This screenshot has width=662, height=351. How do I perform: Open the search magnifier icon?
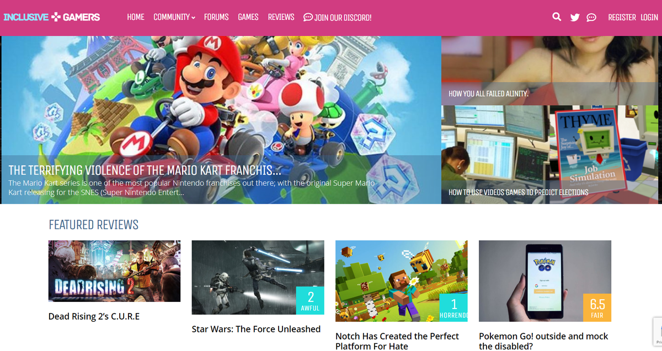[557, 17]
